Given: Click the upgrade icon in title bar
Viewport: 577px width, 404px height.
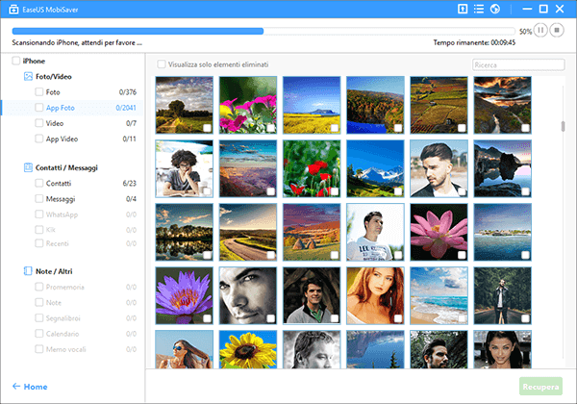Looking at the screenshot, I should point(463,10).
